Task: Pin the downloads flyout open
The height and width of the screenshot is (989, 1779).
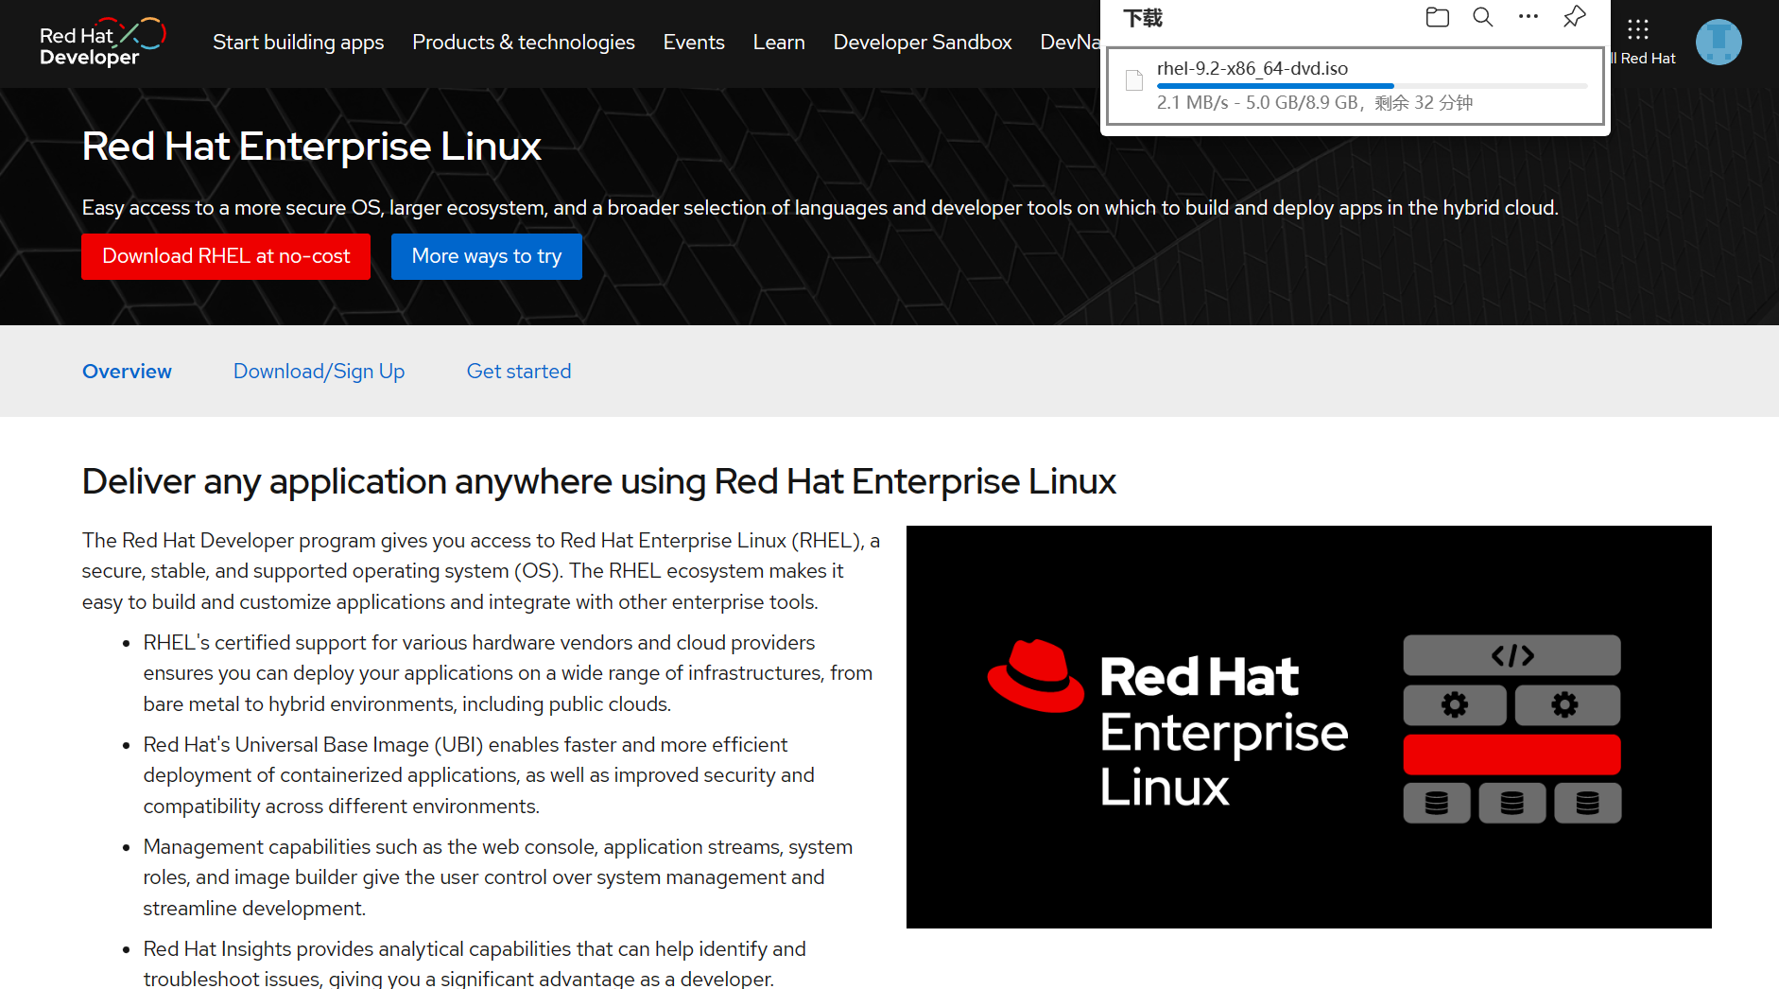Action: pyautogui.click(x=1574, y=15)
